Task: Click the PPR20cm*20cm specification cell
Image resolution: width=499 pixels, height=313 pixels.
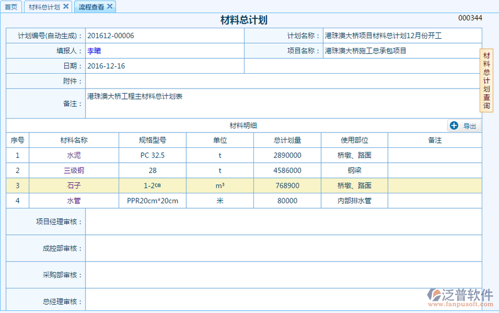Action: (x=152, y=201)
